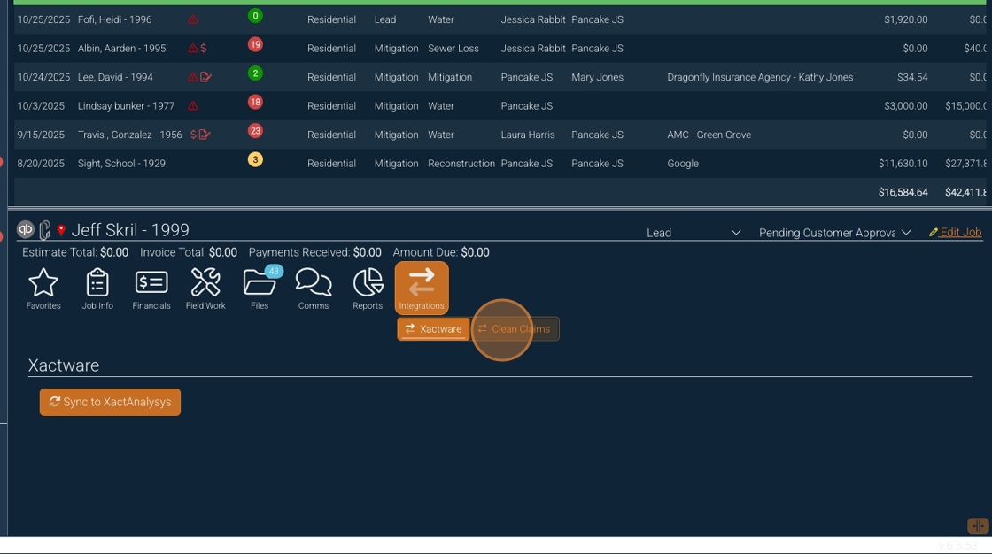Click the $16,584.64 total at table bottom
The image size is (992, 554).
pos(903,192)
